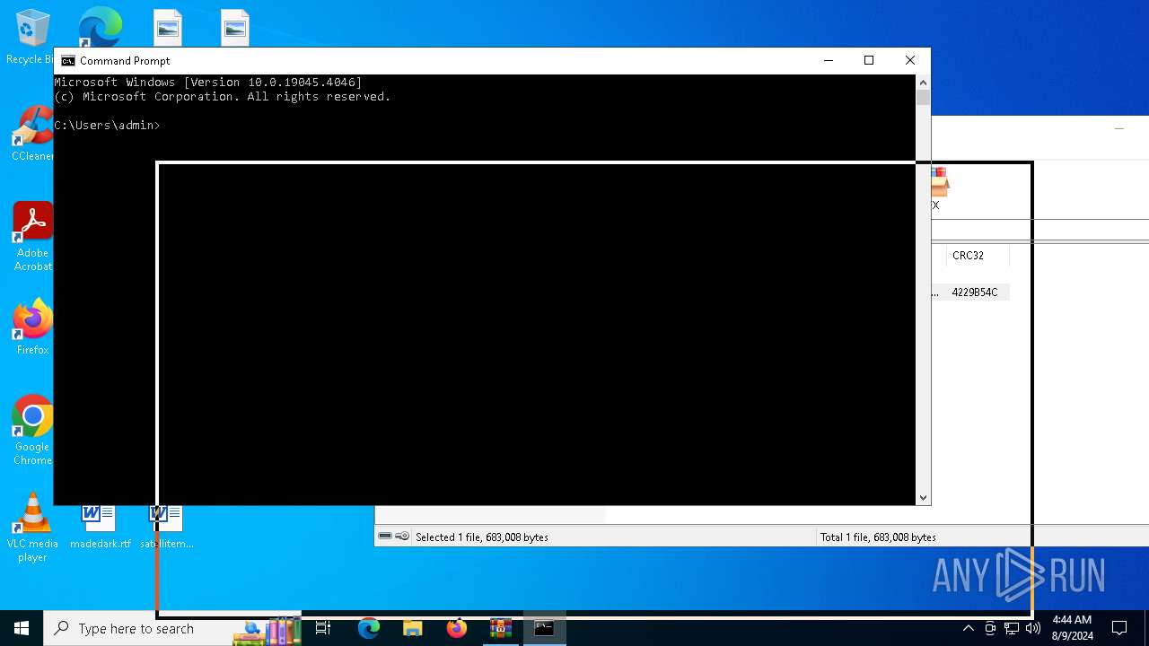The width and height of the screenshot is (1149, 646).
Task: Click the 'Command Prompt' window title text
Action: 125,61
